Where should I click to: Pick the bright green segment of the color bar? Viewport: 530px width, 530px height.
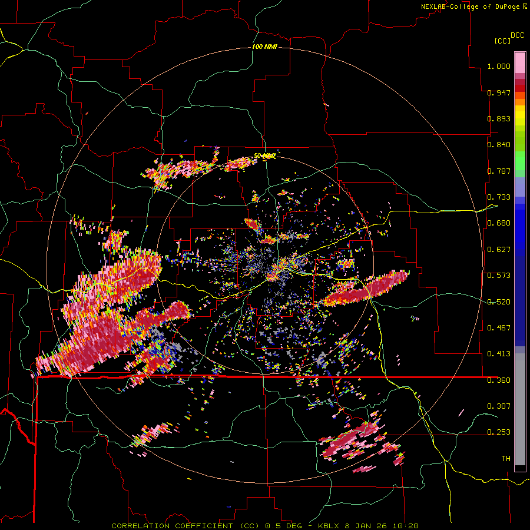pyautogui.click(x=520, y=161)
